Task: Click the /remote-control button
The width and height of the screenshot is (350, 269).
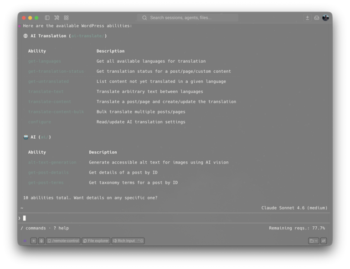Action: tap(63, 241)
